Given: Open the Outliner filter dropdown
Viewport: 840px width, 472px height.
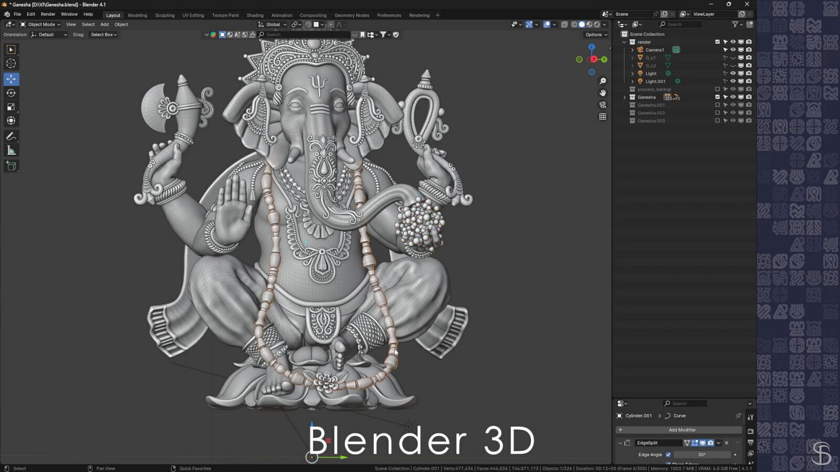Looking at the screenshot, I should click(737, 24).
